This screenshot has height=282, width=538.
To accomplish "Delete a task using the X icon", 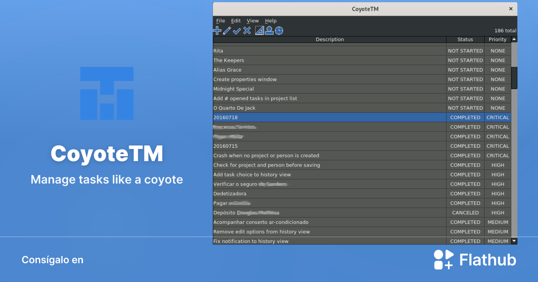I will pyautogui.click(x=247, y=30).
